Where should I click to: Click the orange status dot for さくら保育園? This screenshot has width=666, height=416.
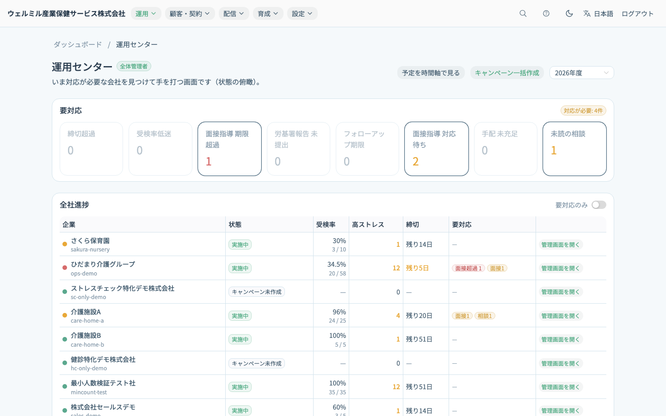pos(65,244)
